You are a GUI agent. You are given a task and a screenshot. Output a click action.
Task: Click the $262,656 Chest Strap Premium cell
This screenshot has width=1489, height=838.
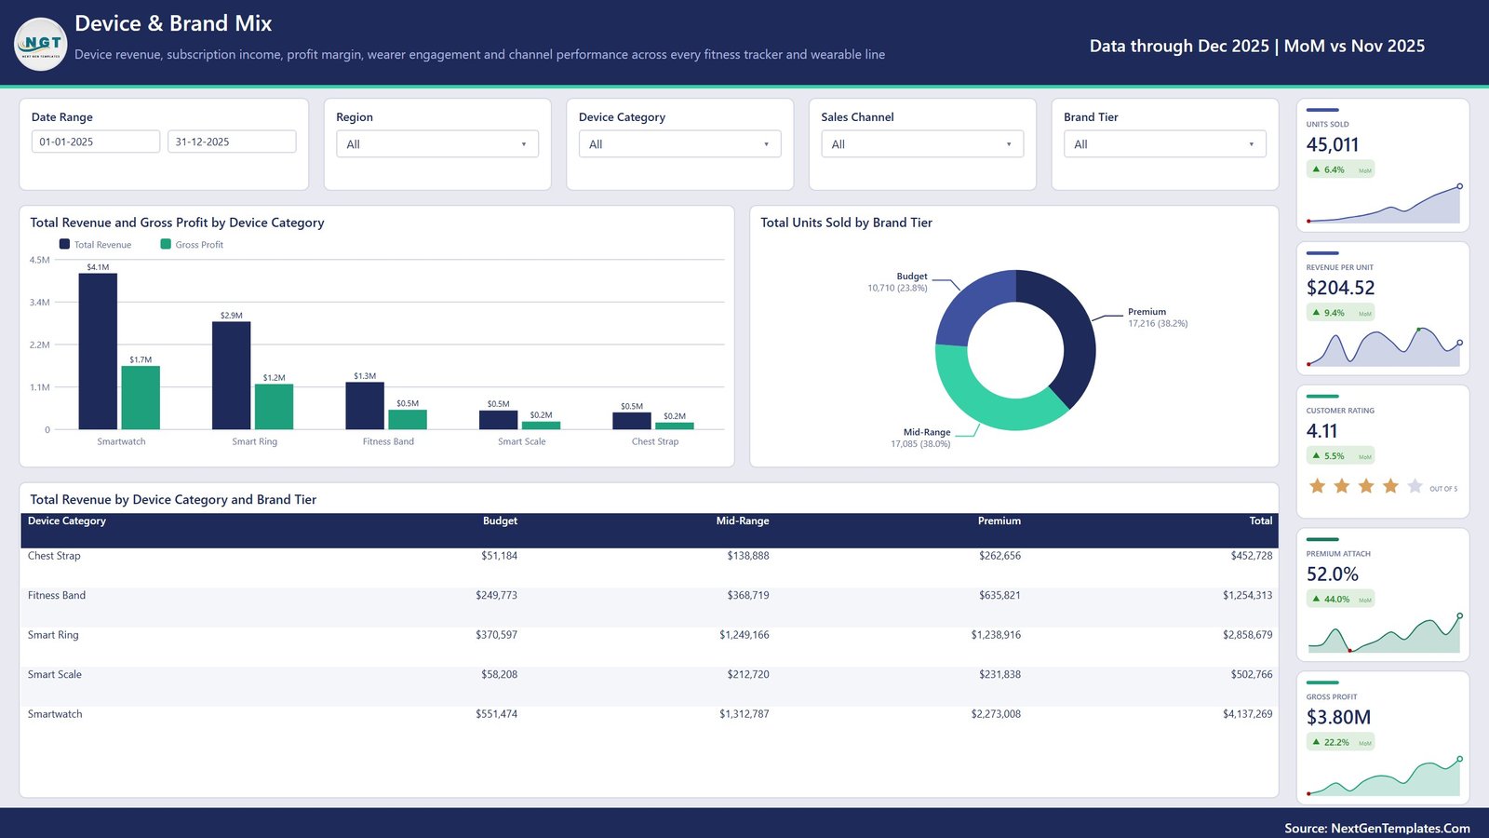click(x=999, y=556)
